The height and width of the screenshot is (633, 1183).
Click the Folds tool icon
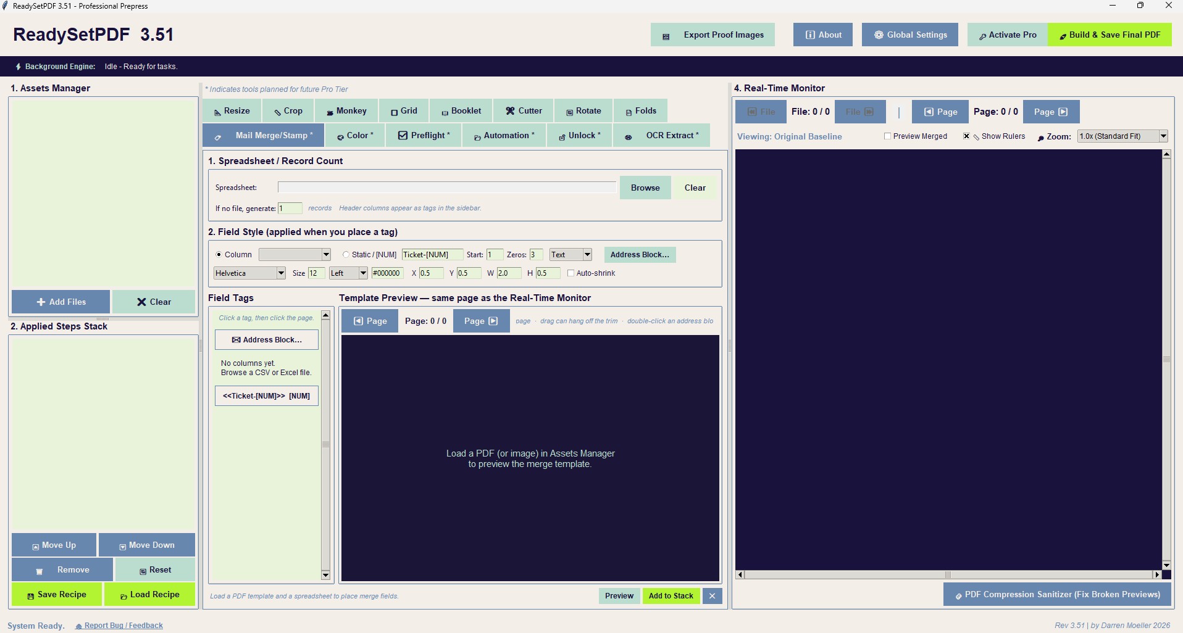pyautogui.click(x=629, y=112)
